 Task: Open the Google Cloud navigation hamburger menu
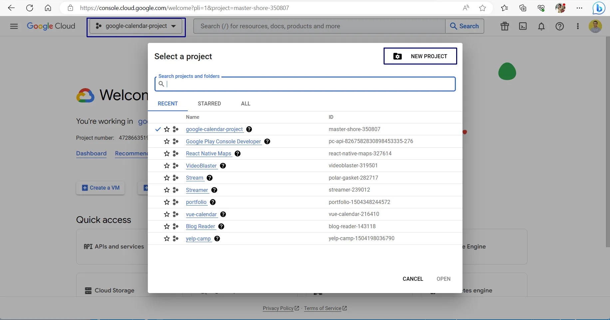pyautogui.click(x=14, y=26)
